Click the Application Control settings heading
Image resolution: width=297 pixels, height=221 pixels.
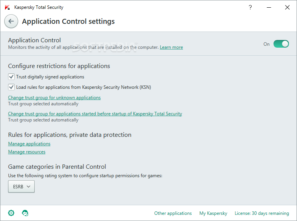[x=68, y=22]
